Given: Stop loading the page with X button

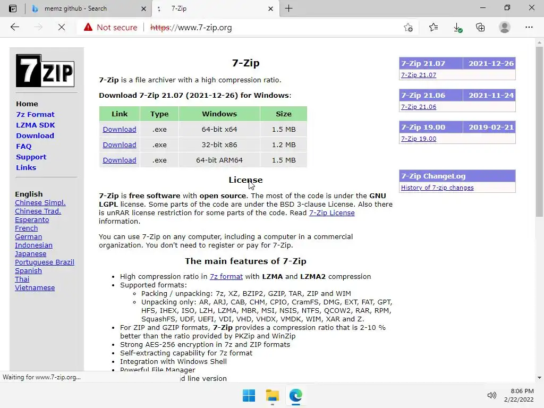Looking at the screenshot, I should coord(62,27).
